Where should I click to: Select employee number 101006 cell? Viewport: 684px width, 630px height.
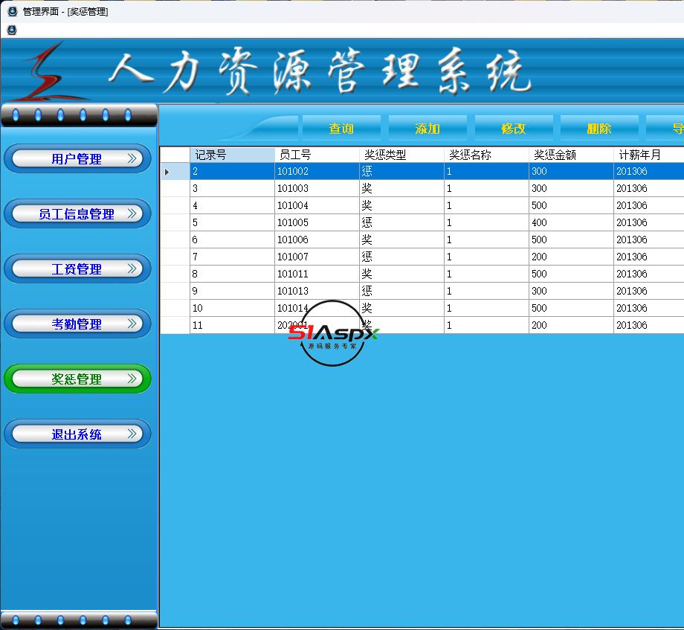pyautogui.click(x=317, y=240)
